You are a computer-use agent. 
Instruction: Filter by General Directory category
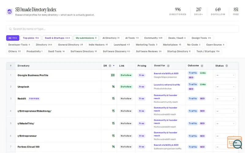click(x=70, y=45)
